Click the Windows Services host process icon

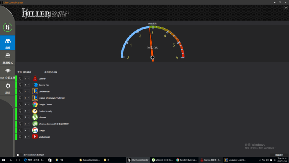35,124
